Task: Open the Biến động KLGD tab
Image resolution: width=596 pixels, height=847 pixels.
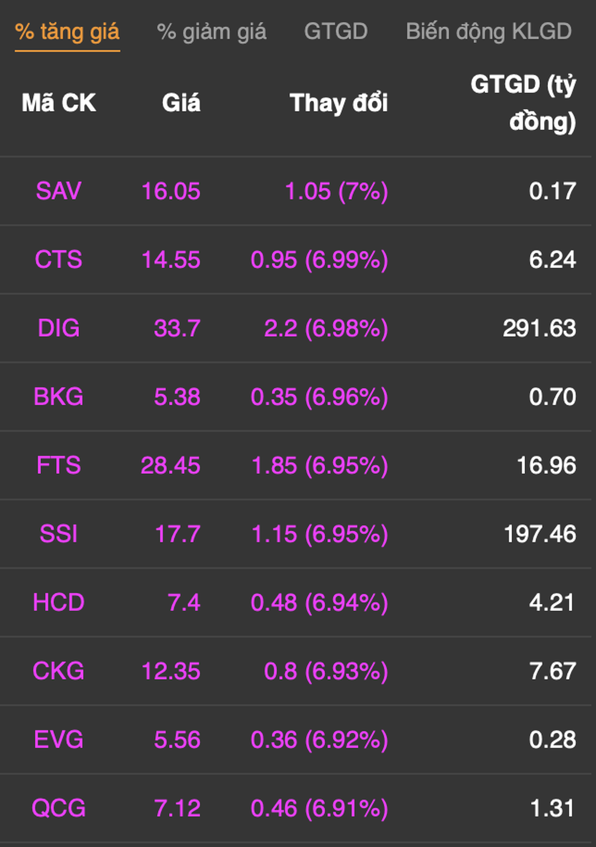Action: 488,32
